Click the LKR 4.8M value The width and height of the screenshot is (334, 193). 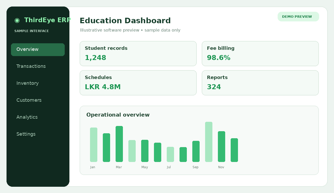point(103,87)
